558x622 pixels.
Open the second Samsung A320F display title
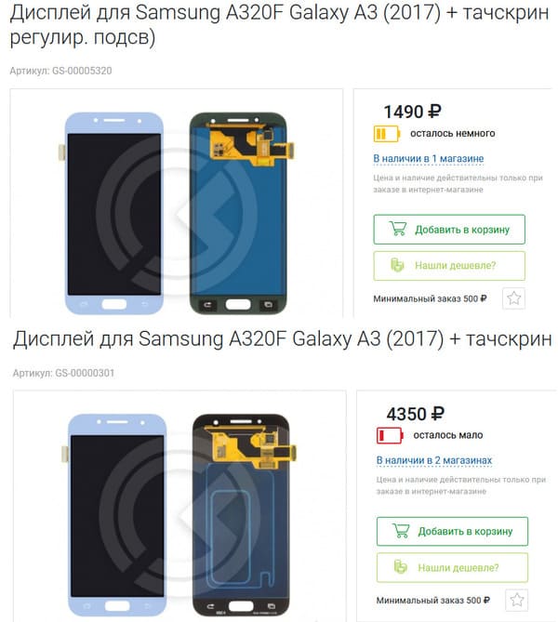click(x=282, y=339)
